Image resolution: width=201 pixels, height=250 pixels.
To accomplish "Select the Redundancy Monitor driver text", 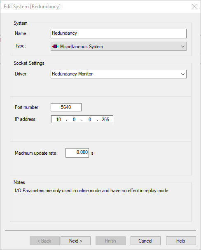I will point(72,74).
